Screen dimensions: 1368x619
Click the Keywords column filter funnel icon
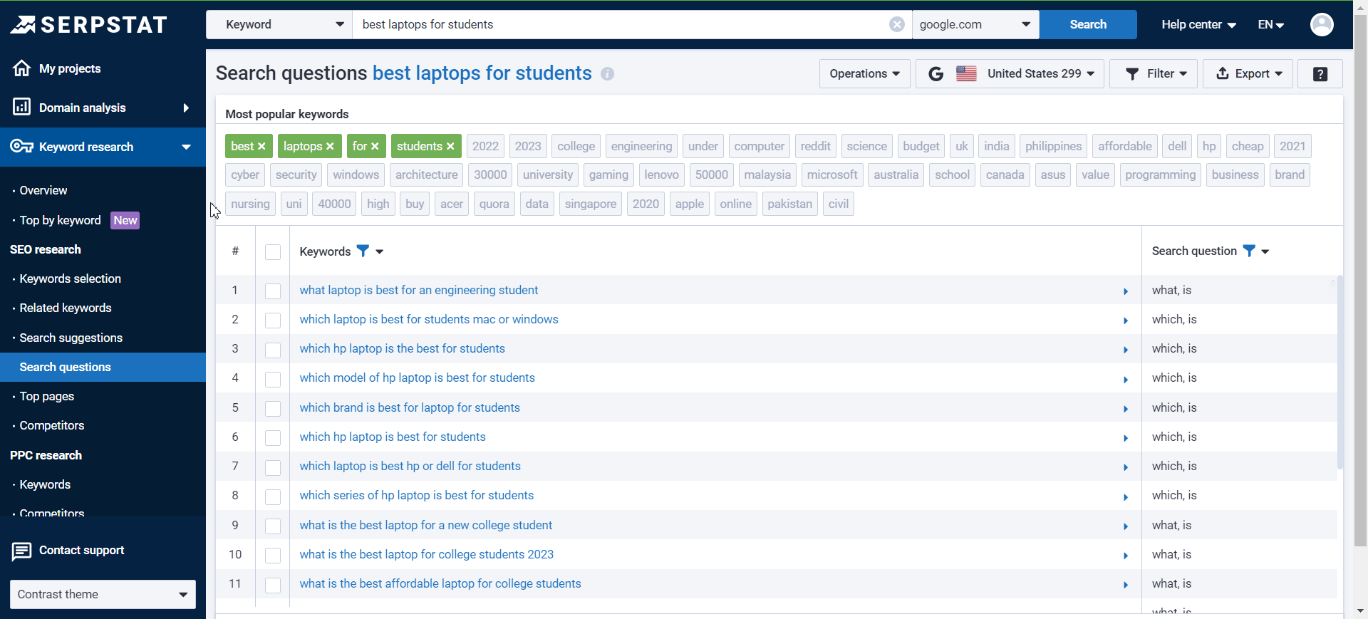(363, 251)
